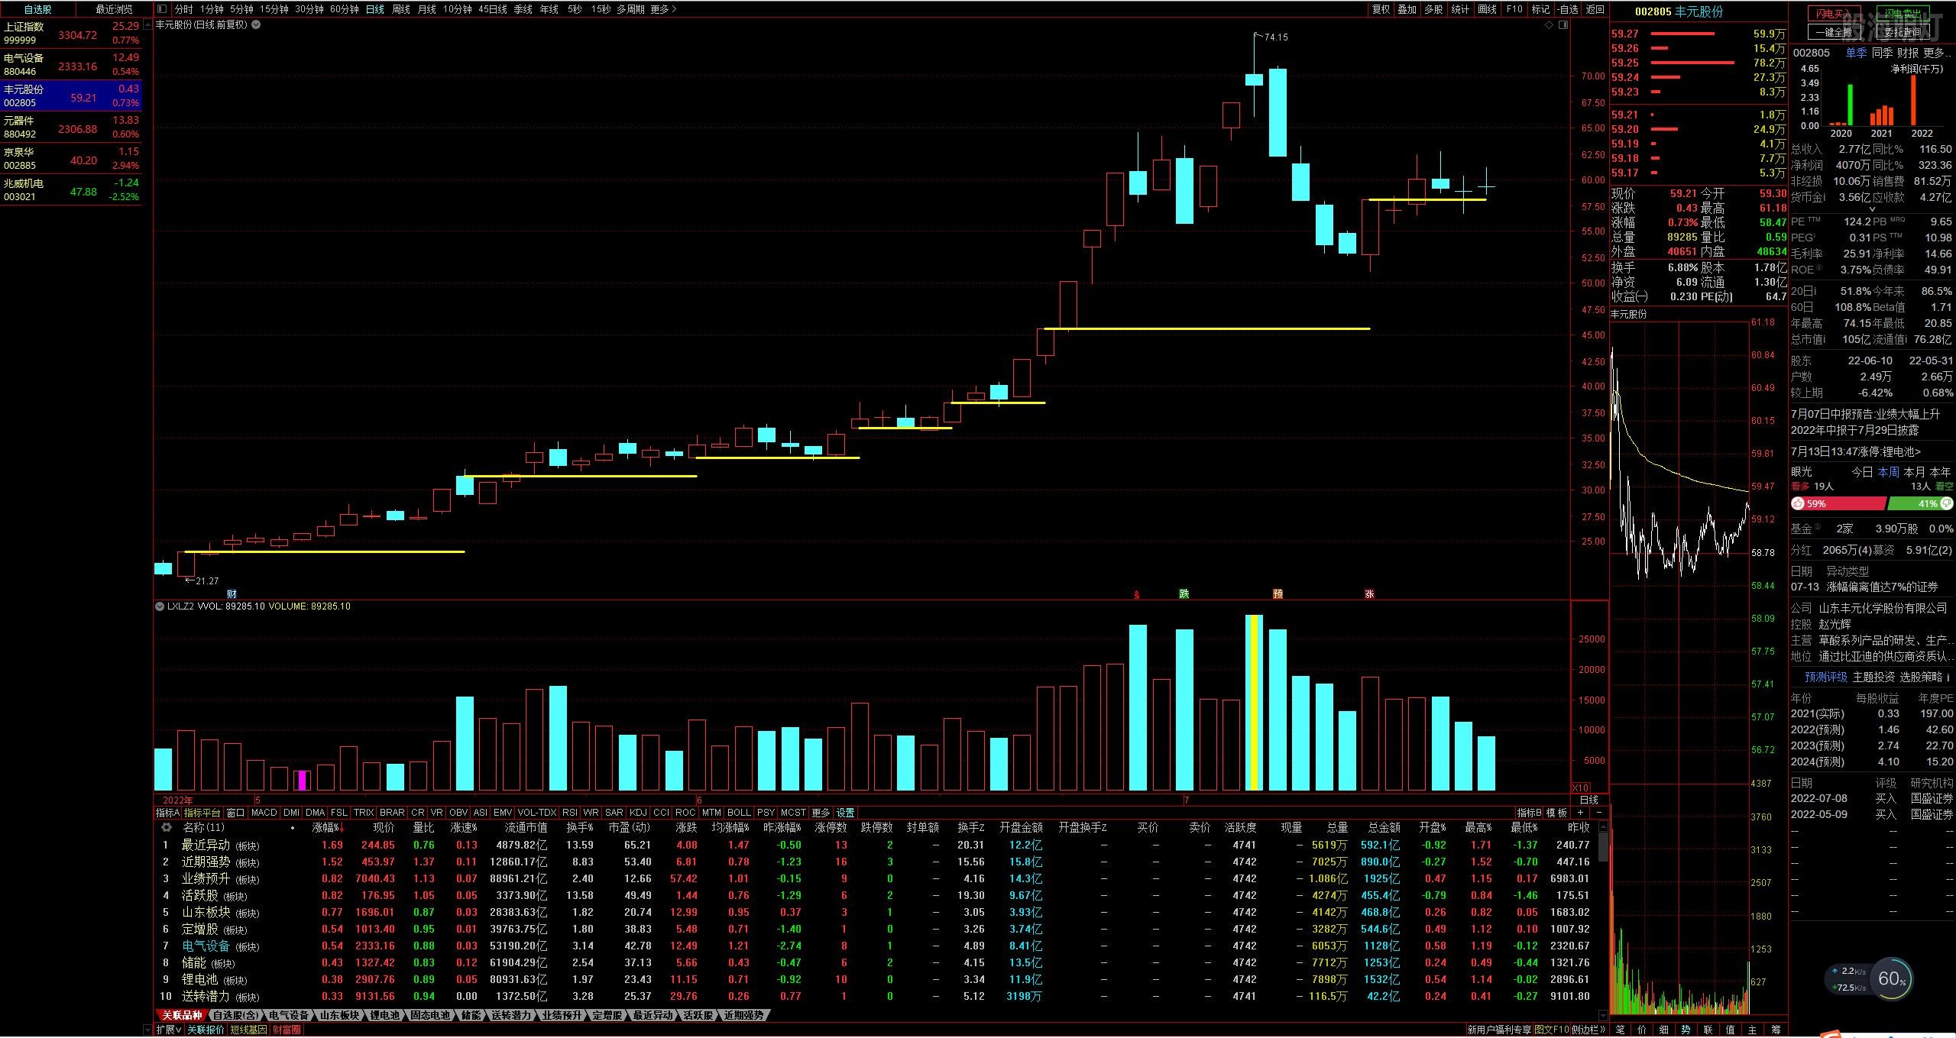Open indicator 设置 settings

846,813
